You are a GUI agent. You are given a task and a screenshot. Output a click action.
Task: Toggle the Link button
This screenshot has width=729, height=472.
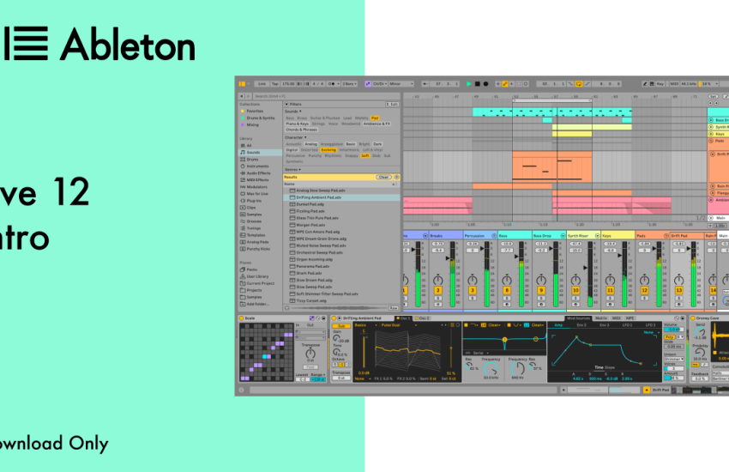(262, 84)
